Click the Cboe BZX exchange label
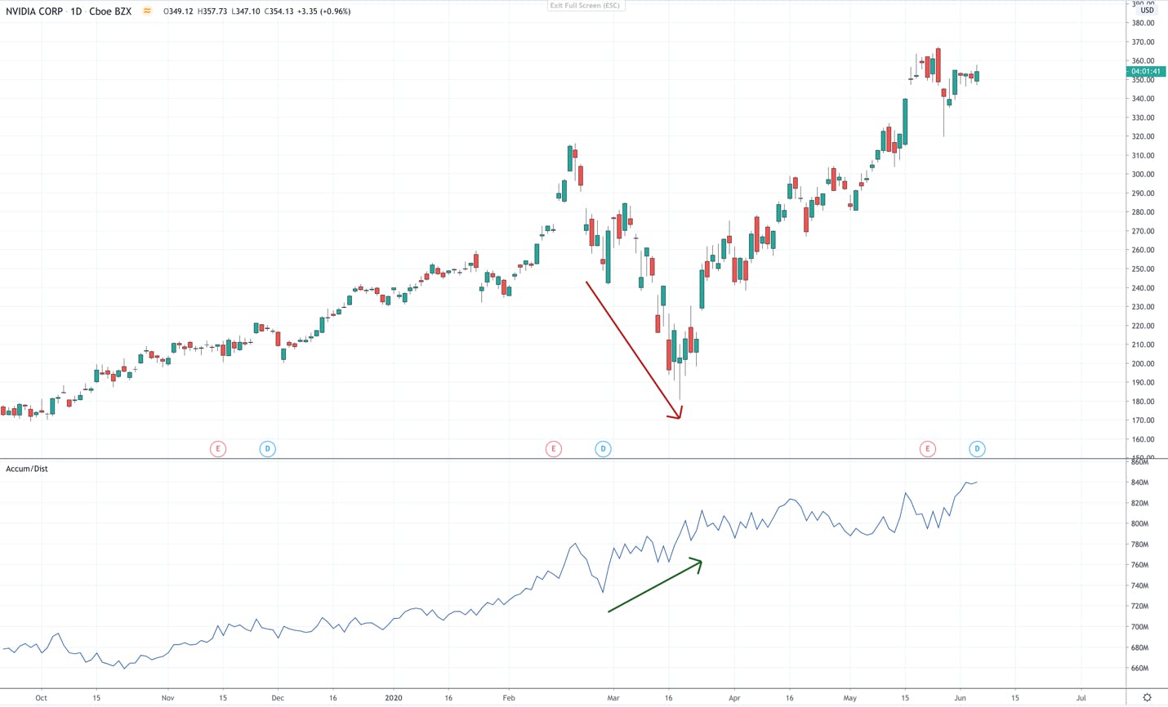The width and height of the screenshot is (1168, 707). click(x=110, y=11)
